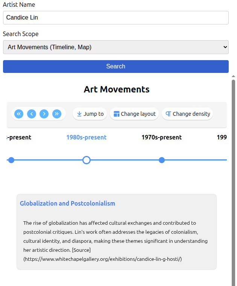Viewport: 237px width, 286px height.
Task: Open the Search Scope dropdown
Action: pos(116,47)
